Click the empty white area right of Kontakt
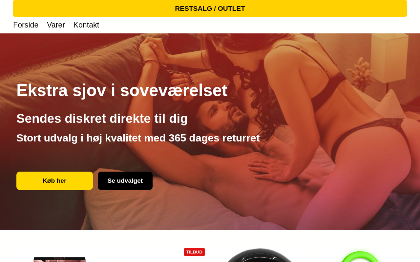The height and width of the screenshot is (262, 420). pos(253,25)
